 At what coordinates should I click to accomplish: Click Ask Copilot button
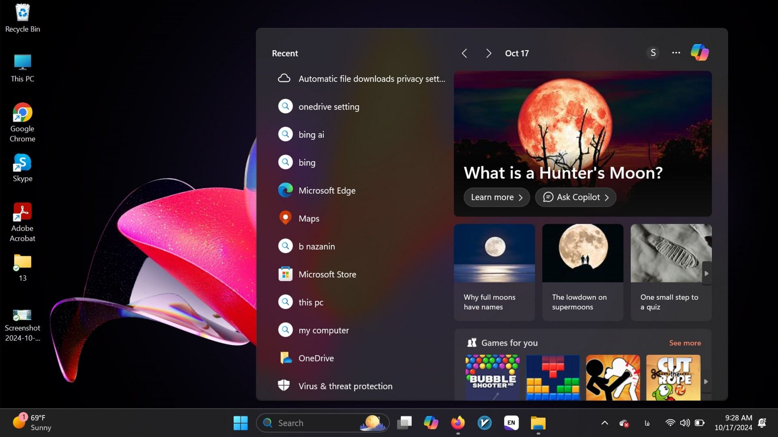[575, 197]
